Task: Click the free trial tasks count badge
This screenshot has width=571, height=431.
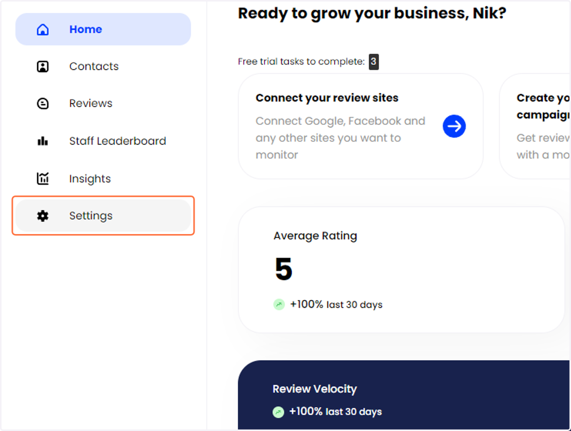Action: pyautogui.click(x=374, y=62)
